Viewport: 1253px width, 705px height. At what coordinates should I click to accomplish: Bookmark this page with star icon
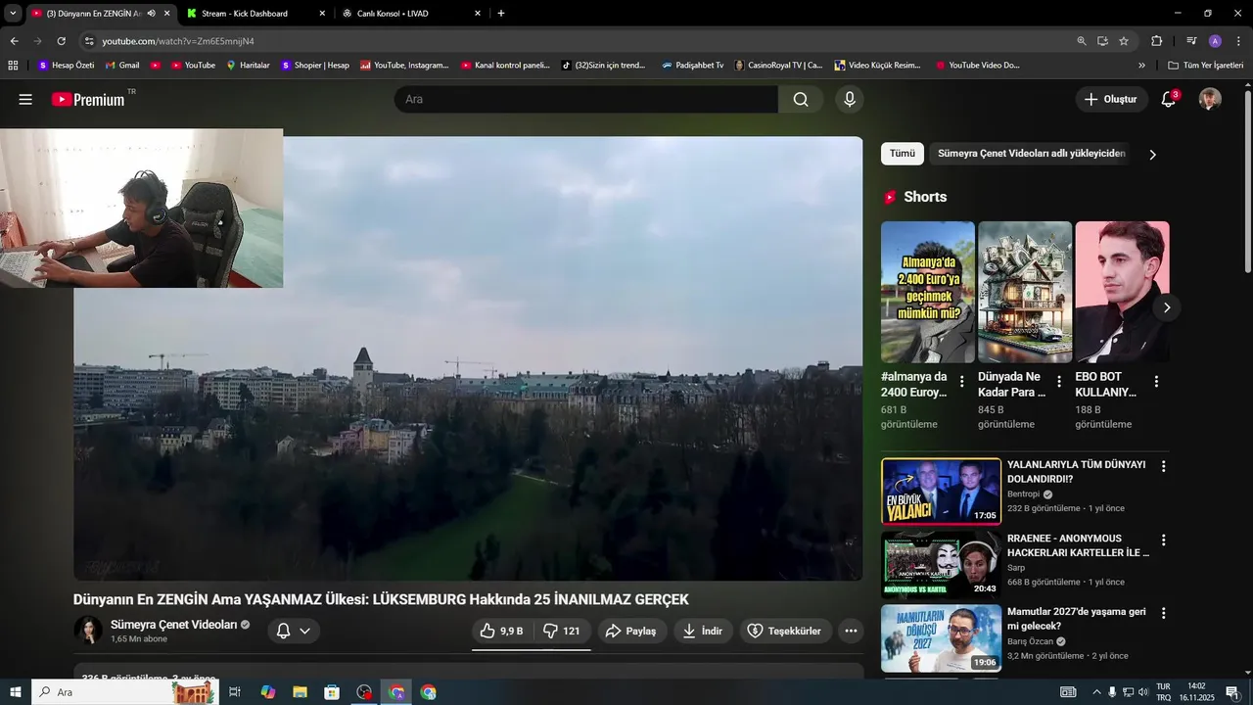(1124, 41)
